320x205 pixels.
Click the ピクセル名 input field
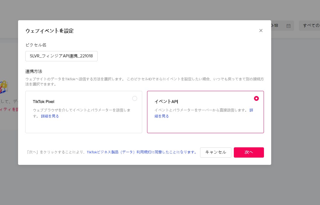click(x=61, y=56)
